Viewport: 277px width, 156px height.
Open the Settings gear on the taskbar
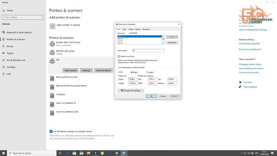click(x=117, y=153)
